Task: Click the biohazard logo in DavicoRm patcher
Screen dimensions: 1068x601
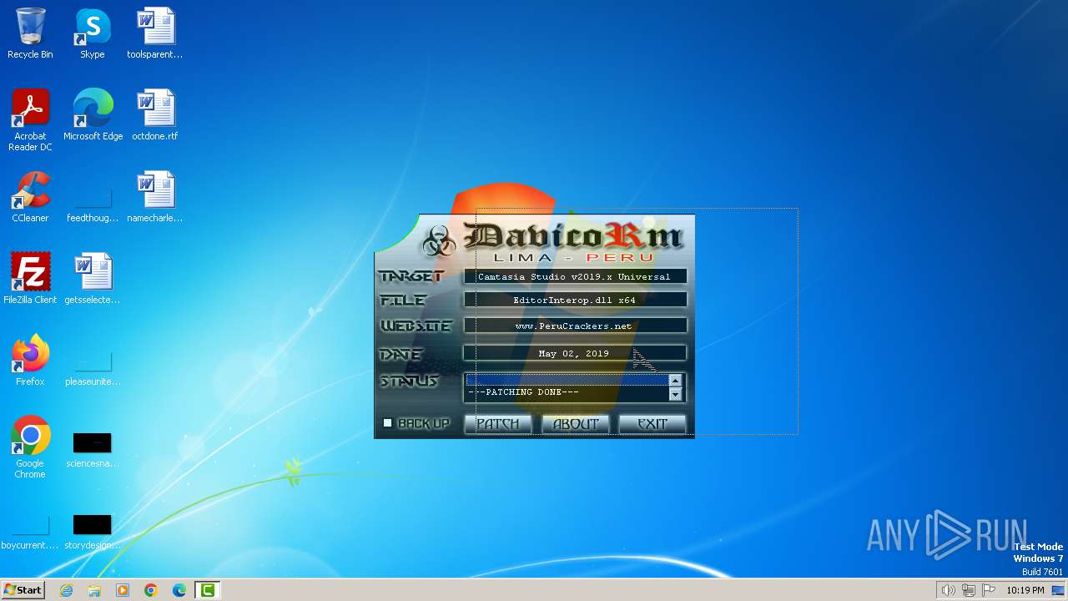Action: point(439,240)
